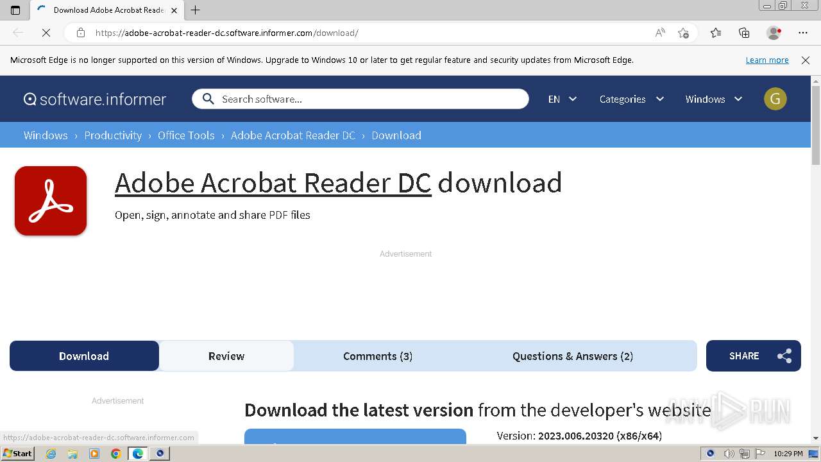Click the Learn more link
This screenshot has height=462, width=821.
767,60
